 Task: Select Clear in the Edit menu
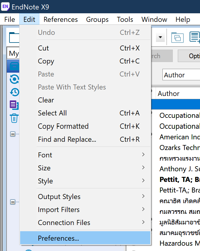click(x=85, y=100)
